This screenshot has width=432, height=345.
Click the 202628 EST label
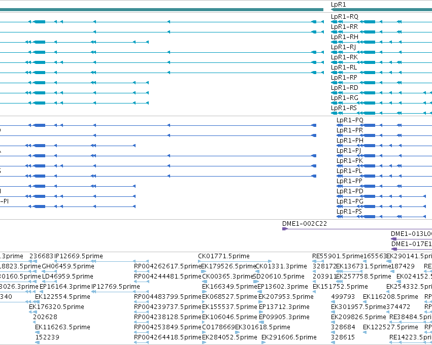point(45,317)
